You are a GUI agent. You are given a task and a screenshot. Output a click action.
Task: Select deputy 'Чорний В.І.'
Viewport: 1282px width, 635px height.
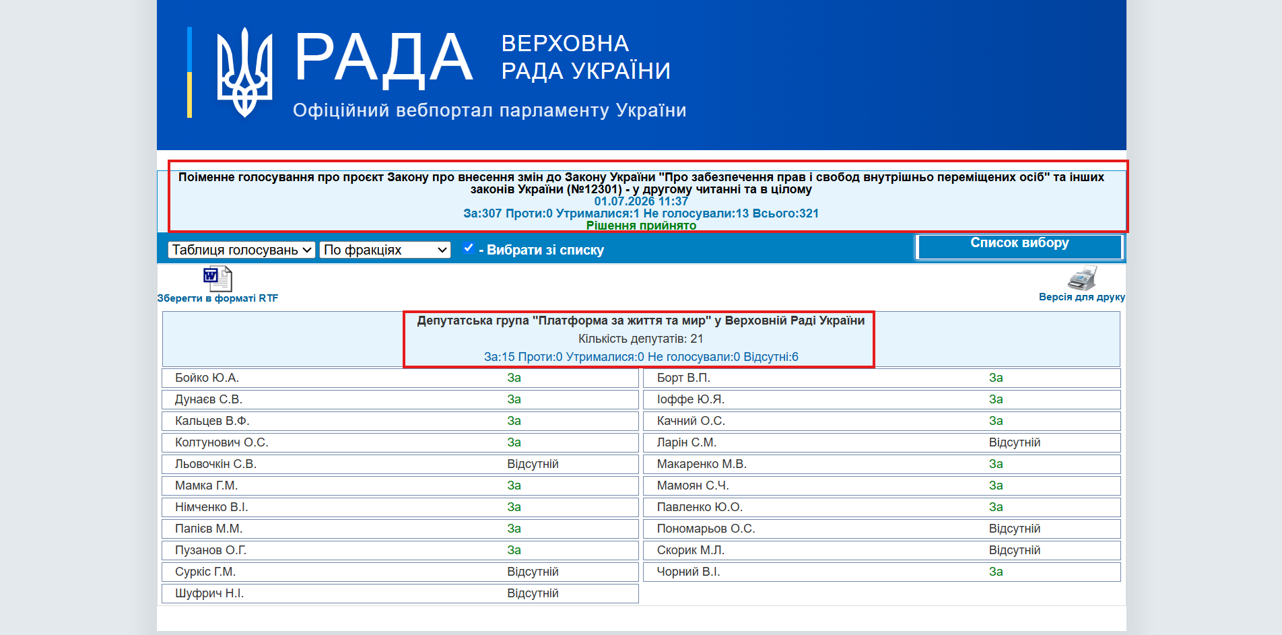point(688,572)
